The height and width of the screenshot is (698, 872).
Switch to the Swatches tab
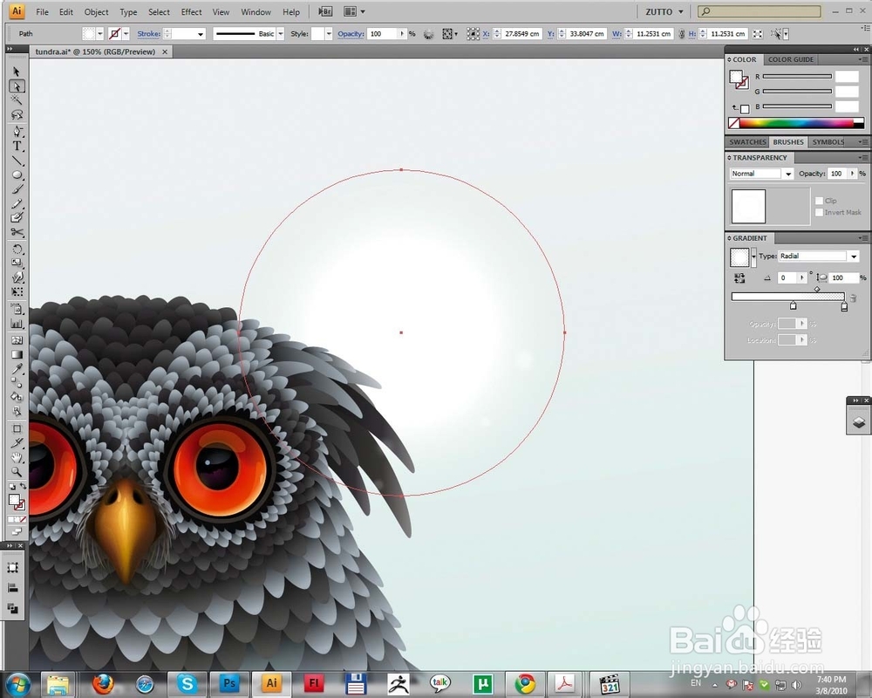pos(747,142)
